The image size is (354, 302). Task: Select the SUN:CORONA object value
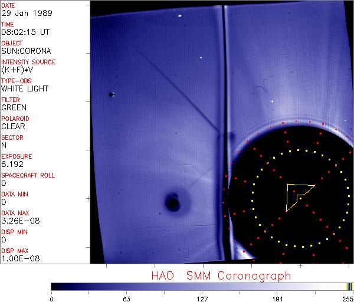[x=26, y=51]
